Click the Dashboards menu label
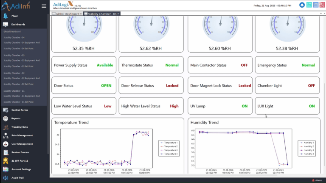 [18, 24]
